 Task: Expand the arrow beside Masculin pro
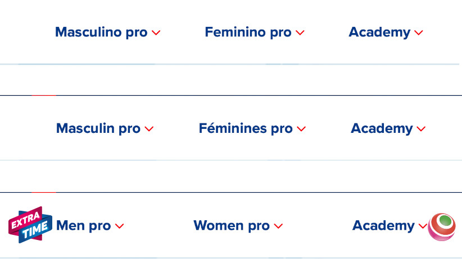(x=149, y=129)
